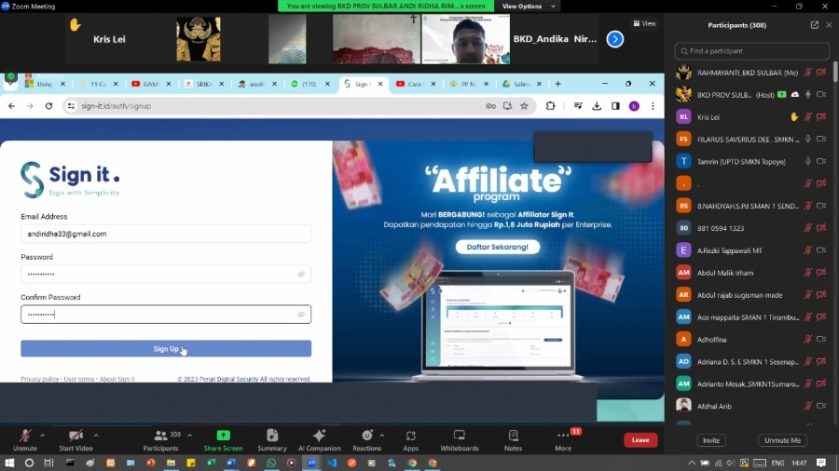Viewport: 839px width, 471px height.
Task: Open the About Sign it link
Action: [x=117, y=379]
